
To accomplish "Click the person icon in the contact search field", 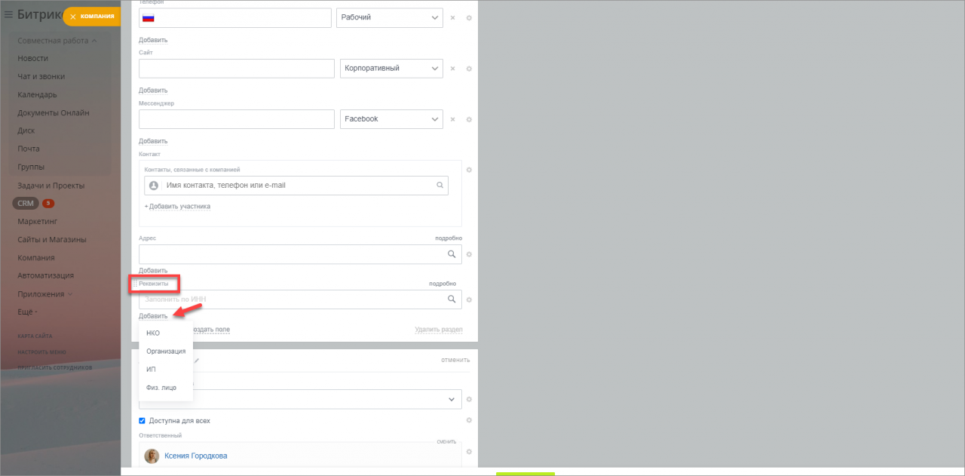I will 154,185.
